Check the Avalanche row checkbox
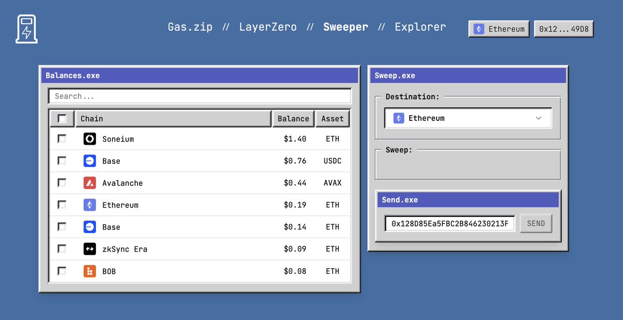Image resolution: width=623 pixels, height=320 pixels. [x=62, y=183]
